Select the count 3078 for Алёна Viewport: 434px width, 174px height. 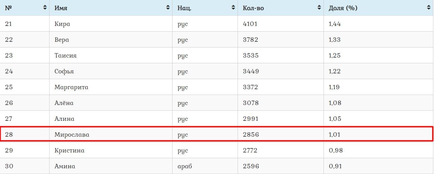click(x=251, y=103)
